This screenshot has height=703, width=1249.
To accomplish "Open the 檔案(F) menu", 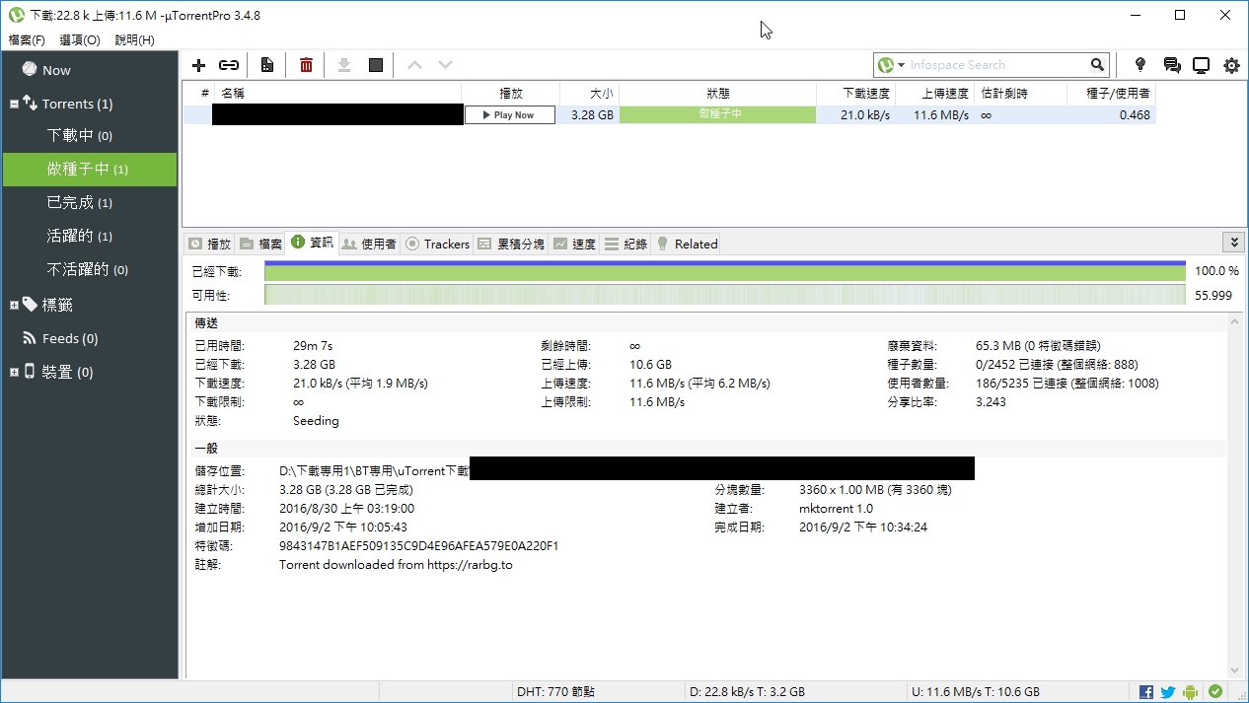I will [x=27, y=40].
